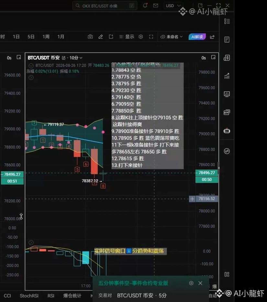Viewport: 267px width, 302px height.
Task: Switch to StochRSI indicator tab
Action: (x=29, y=296)
